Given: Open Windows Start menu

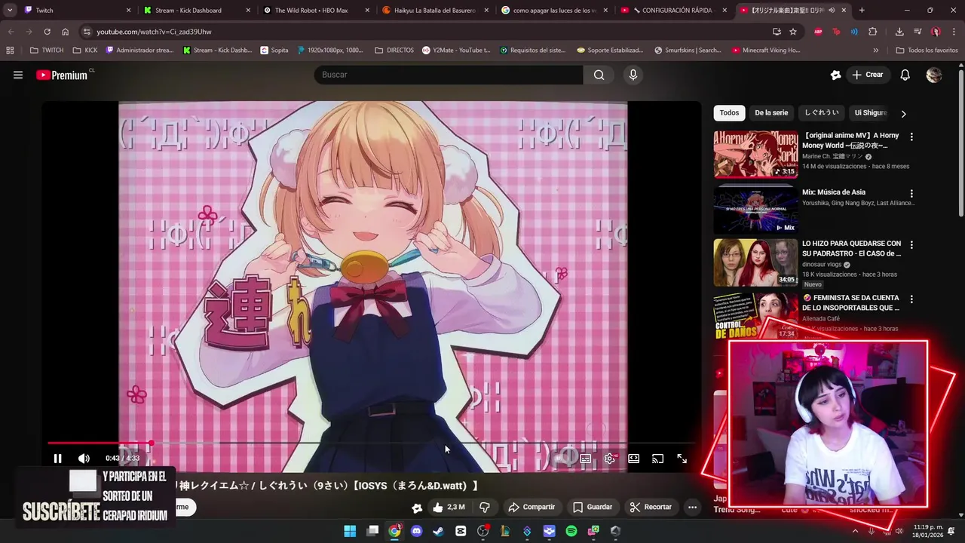Looking at the screenshot, I should tap(350, 531).
